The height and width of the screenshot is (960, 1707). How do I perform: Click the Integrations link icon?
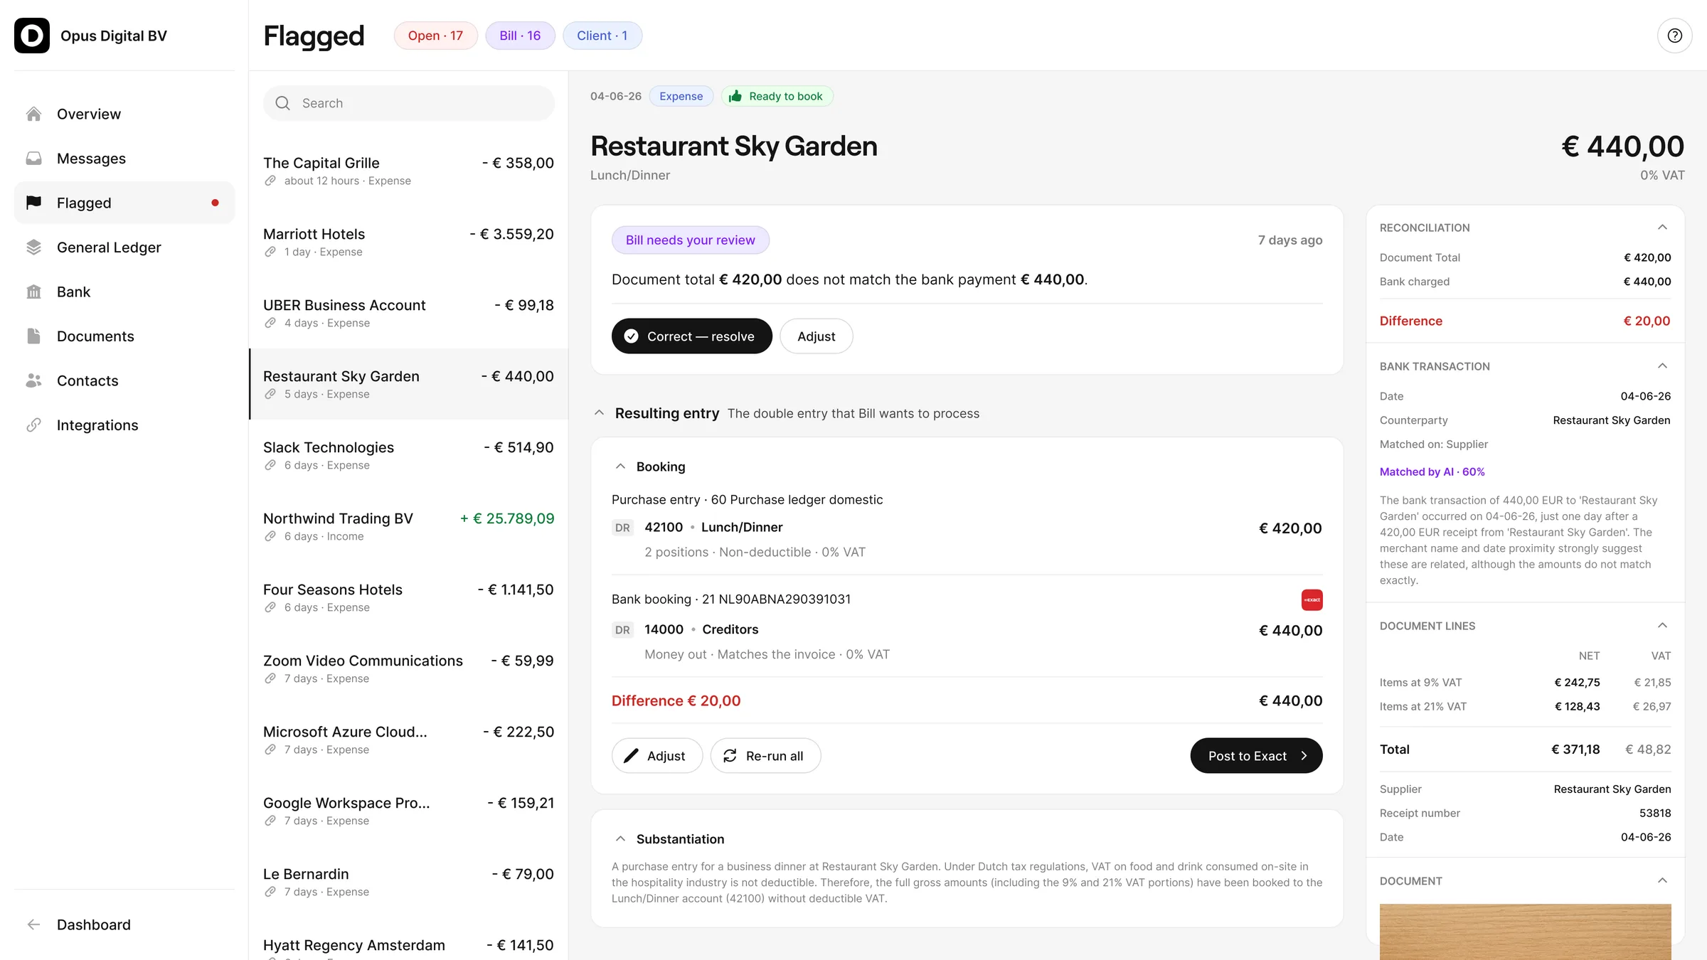point(33,425)
